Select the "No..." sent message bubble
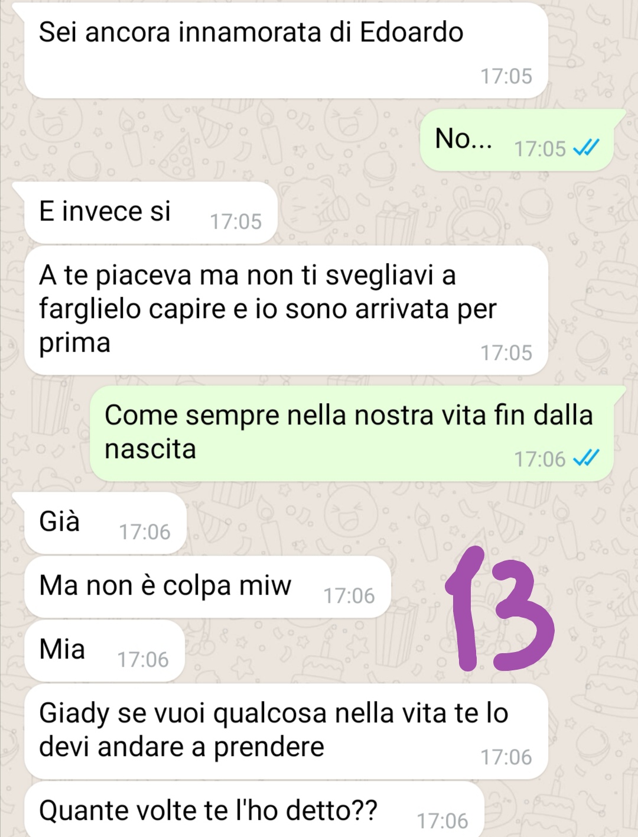 [x=517, y=140]
